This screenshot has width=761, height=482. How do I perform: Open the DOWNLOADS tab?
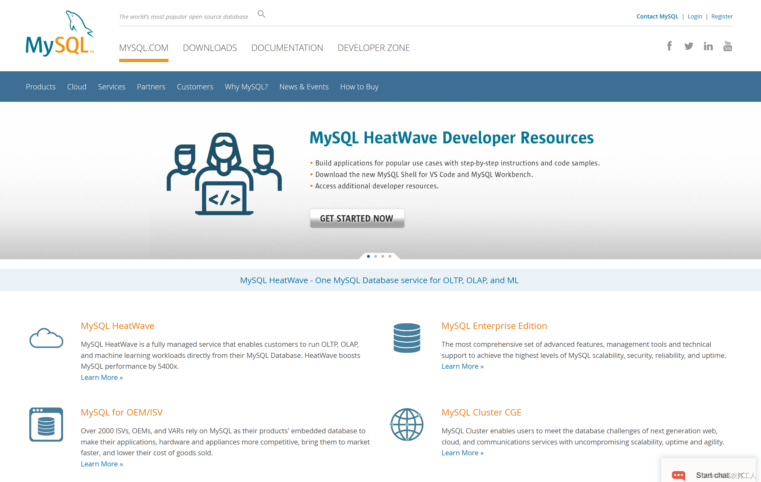pyautogui.click(x=210, y=48)
